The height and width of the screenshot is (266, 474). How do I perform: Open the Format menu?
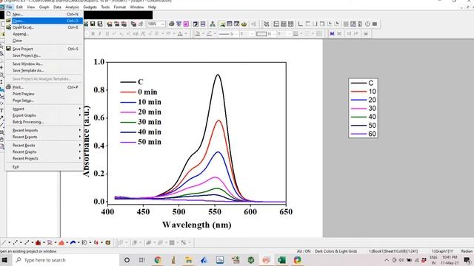pos(120,7)
